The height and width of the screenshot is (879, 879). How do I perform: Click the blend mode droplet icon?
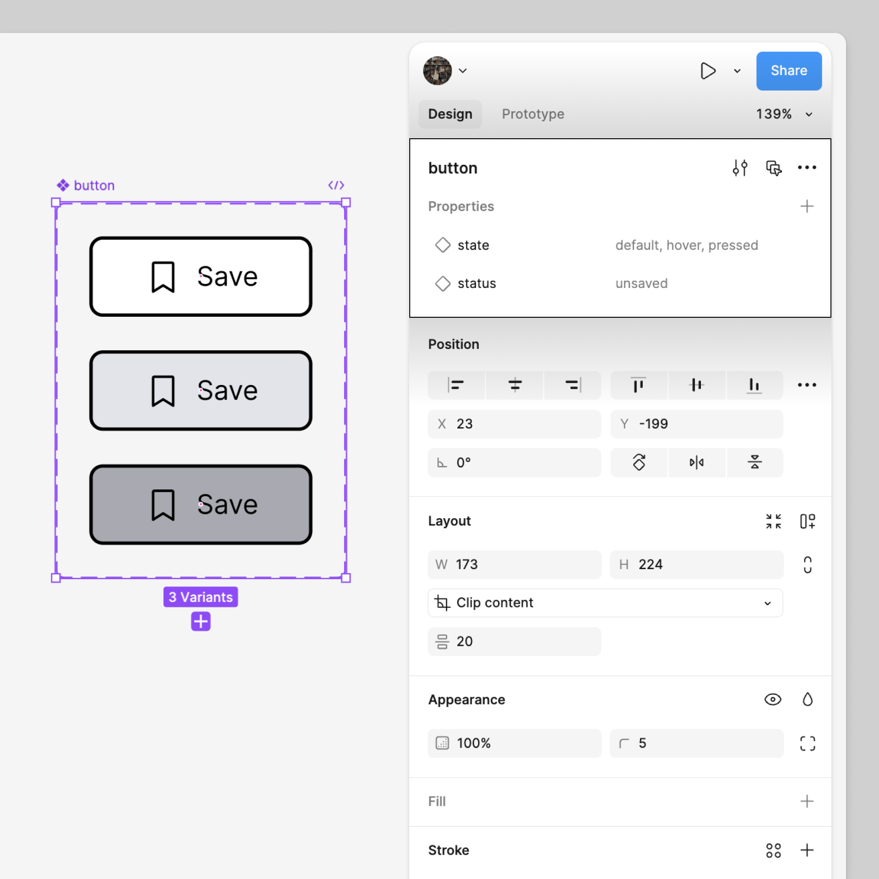808,700
